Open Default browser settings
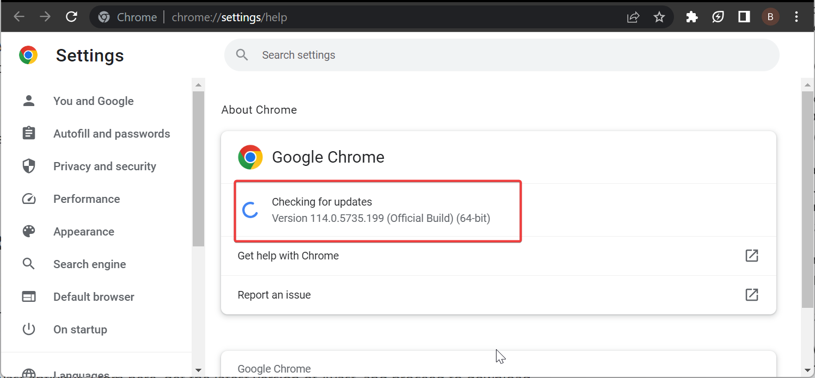 [x=94, y=297]
